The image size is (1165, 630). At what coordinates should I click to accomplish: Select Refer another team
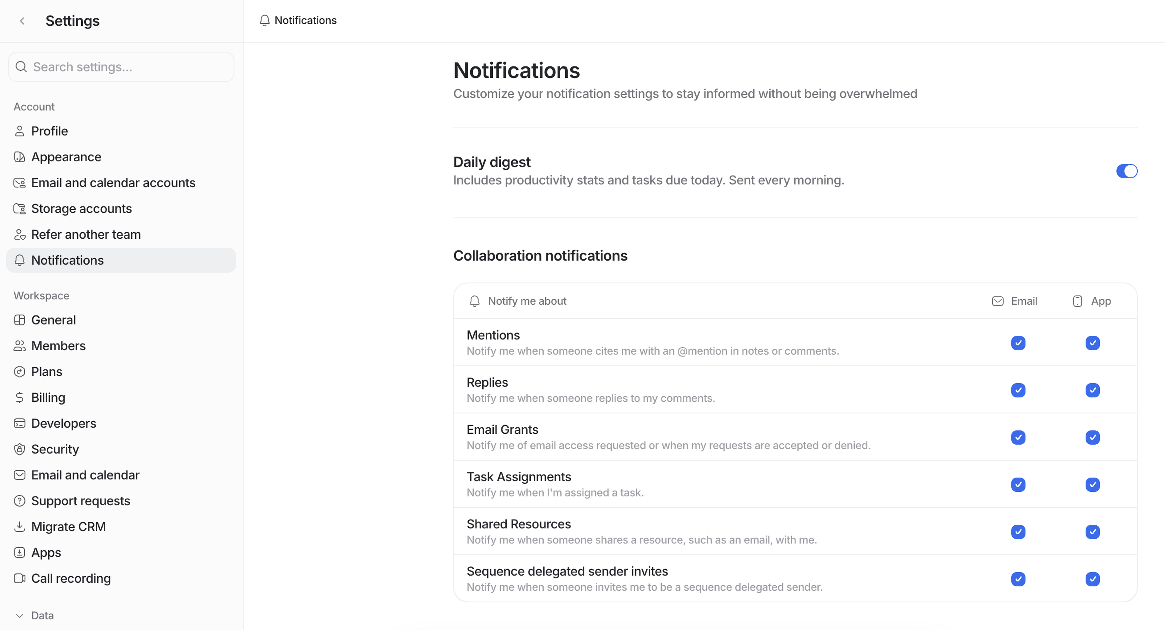click(86, 234)
